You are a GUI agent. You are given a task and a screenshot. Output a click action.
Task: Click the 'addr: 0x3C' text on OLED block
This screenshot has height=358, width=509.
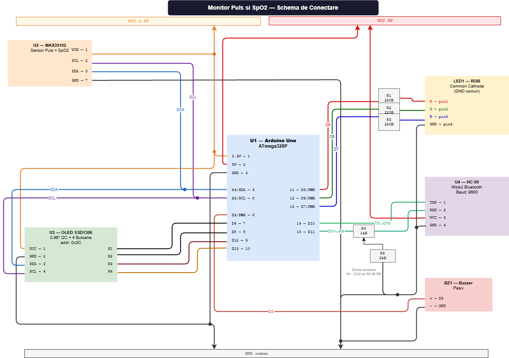pyautogui.click(x=71, y=243)
